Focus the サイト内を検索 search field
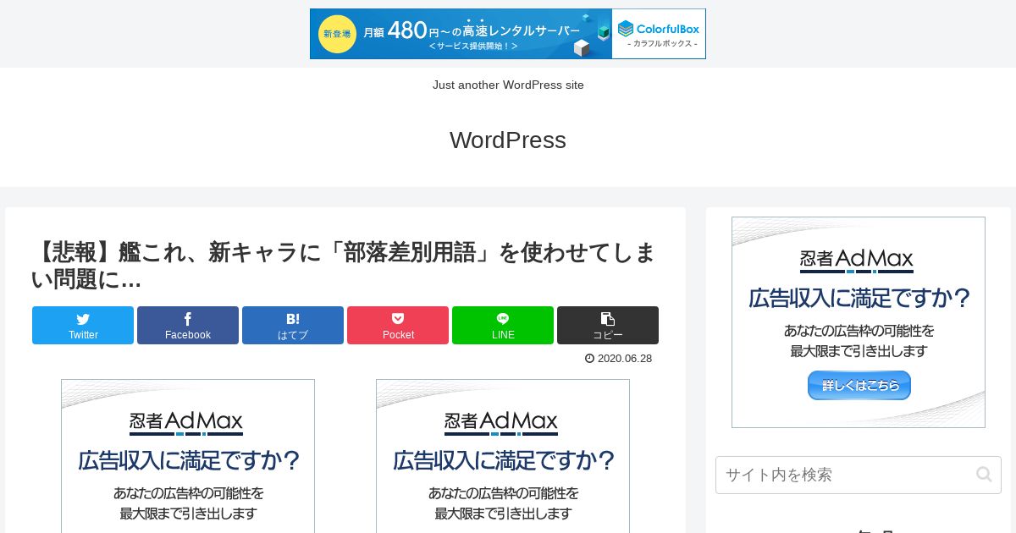 coord(859,475)
